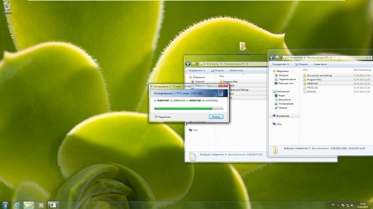Image resolution: width=373 pixels, height=209 pixels.
Task: Expand Подробнее in the copy dialog
Action: pyautogui.click(x=163, y=117)
